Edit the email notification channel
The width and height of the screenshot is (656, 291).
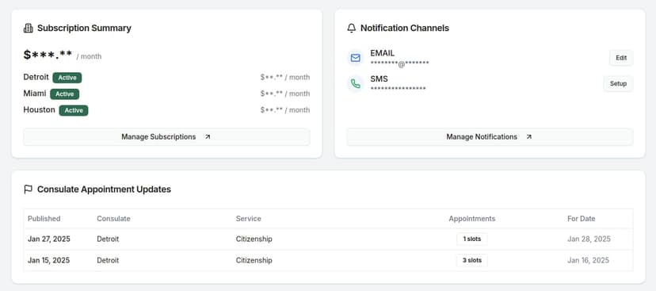(x=621, y=58)
